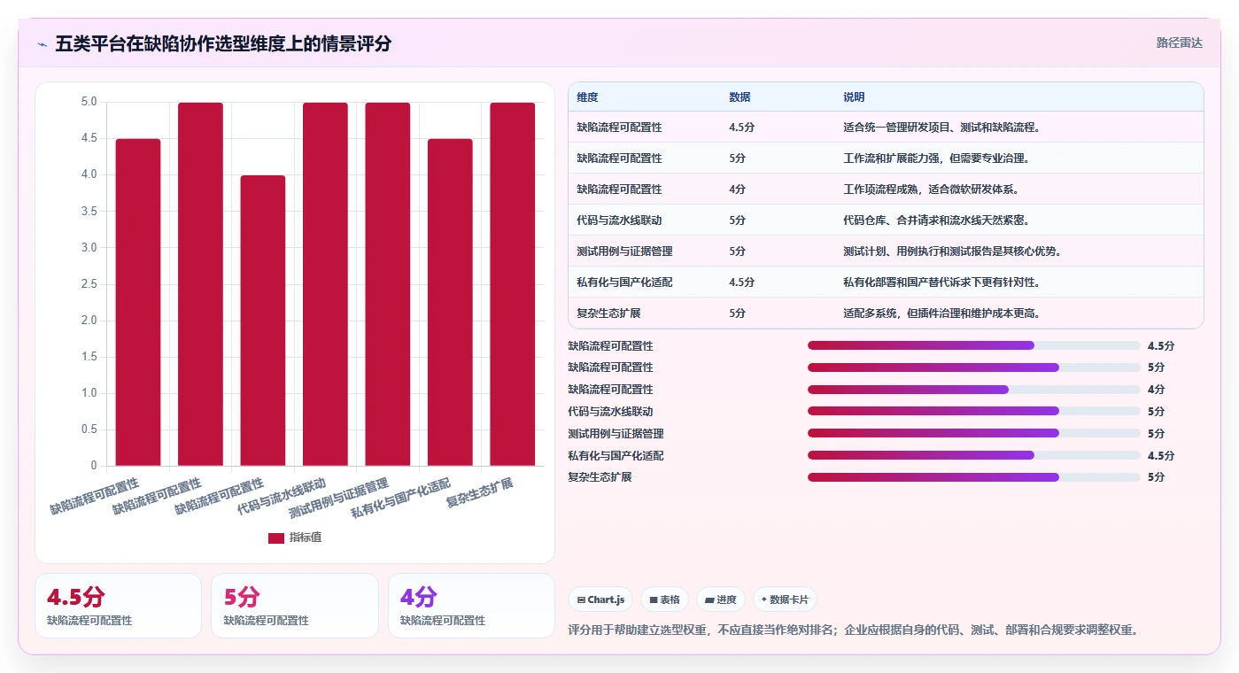Click the dashboard title 五类平台在缺陷协作选型维度上的情景评分
Image resolution: width=1239 pixels, height=673 pixels.
tap(223, 43)
